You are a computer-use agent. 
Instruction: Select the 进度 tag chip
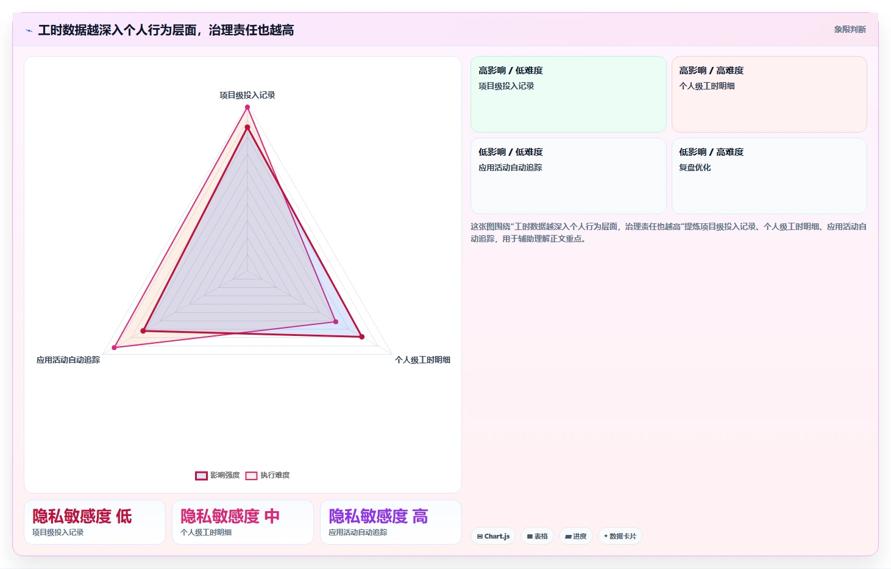coord(575,536)
